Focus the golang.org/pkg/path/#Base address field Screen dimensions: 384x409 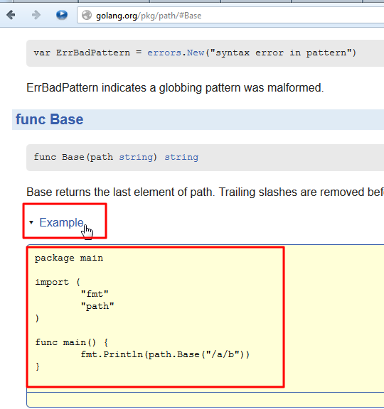coord(230,16)
